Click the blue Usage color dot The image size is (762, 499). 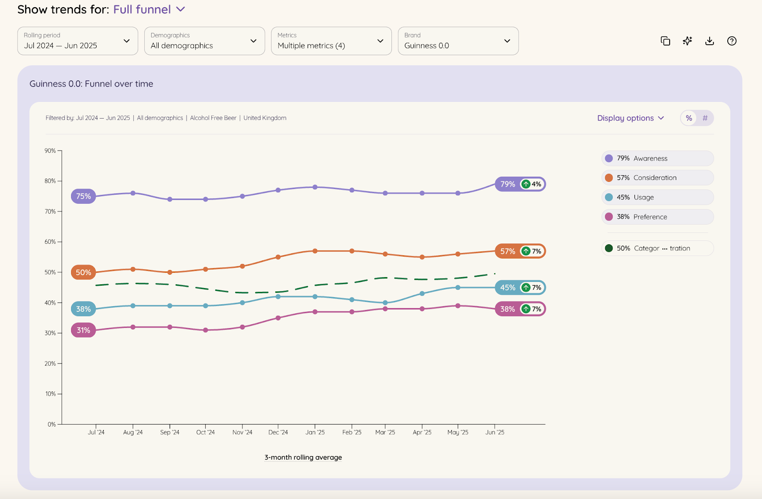pos(609,197)
